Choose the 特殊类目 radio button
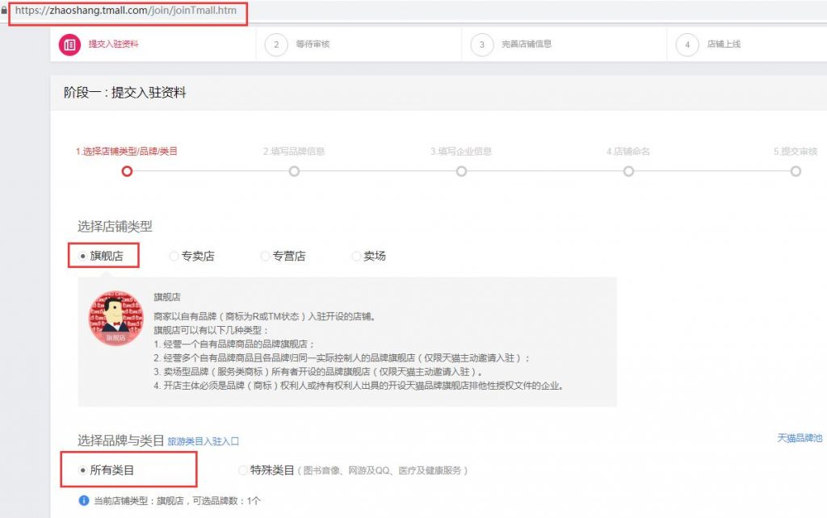 [x=243, y=470]
